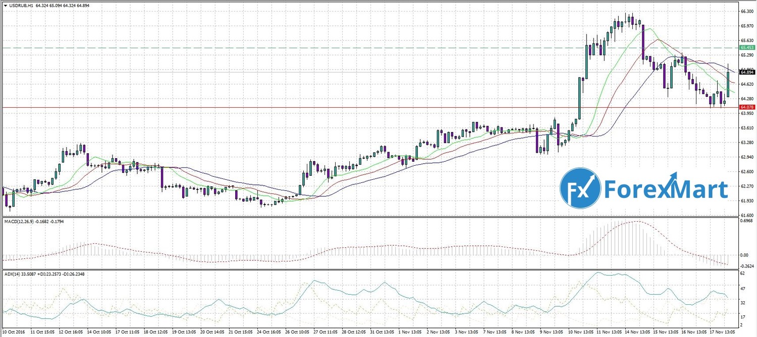Click the 10 Oct 2016 date label
Screen dimensions: 757x337
(15, 332)
